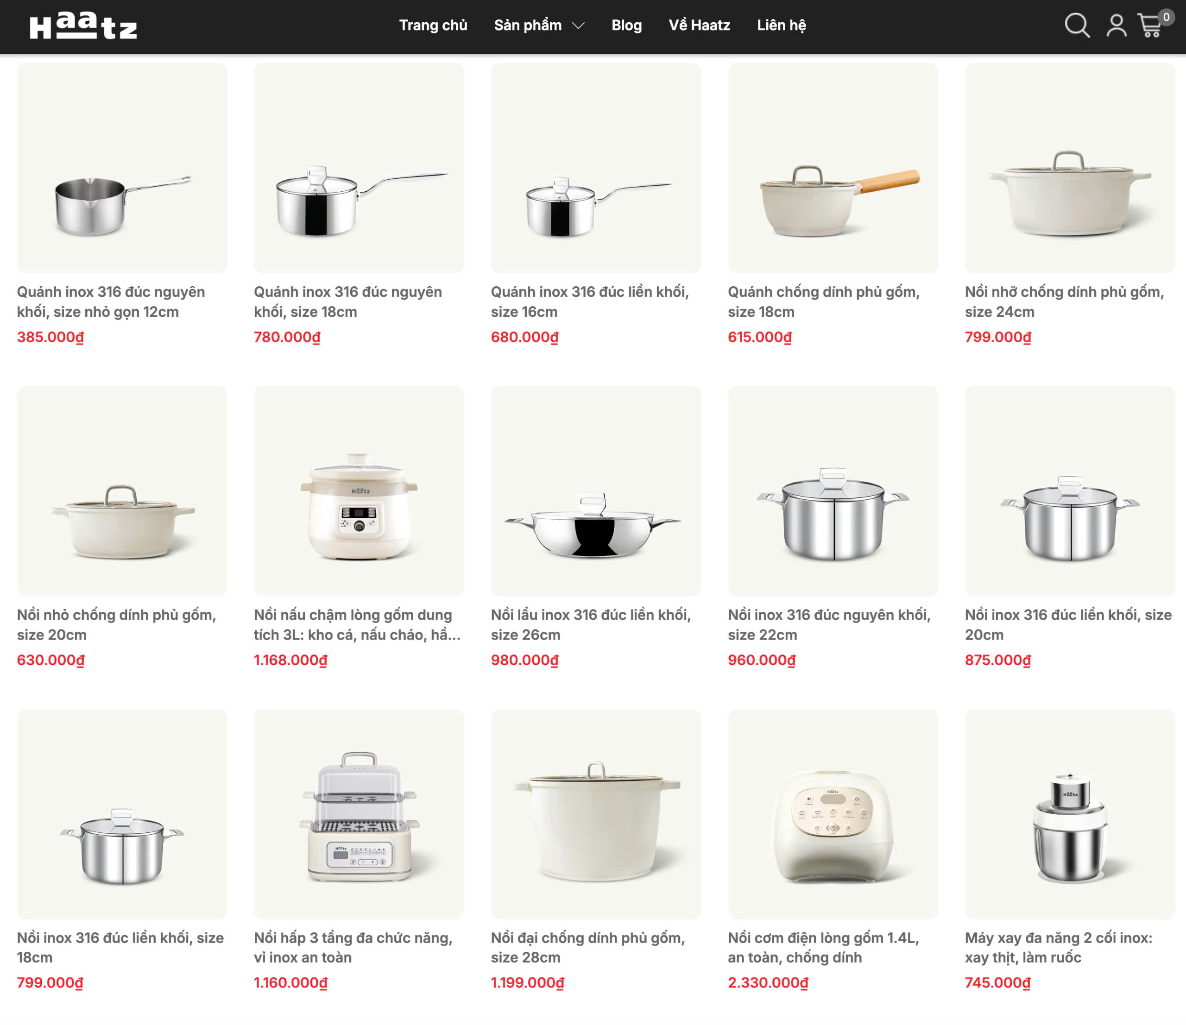Viewport: 1186px width, 1025px height.
Task: View the wooden-handle ceramic saucepan image
Action: [833, 168]
